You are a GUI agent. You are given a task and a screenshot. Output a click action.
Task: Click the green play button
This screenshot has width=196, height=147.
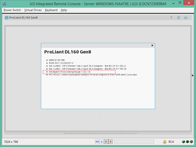pos(106,142)
